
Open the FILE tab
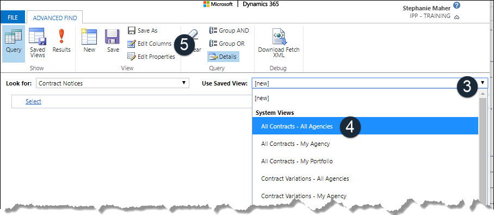click(x=13, y=17)
